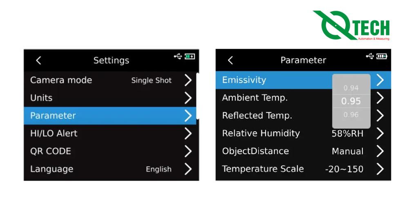Expand the Emissivity row chevron

[380, 80]
